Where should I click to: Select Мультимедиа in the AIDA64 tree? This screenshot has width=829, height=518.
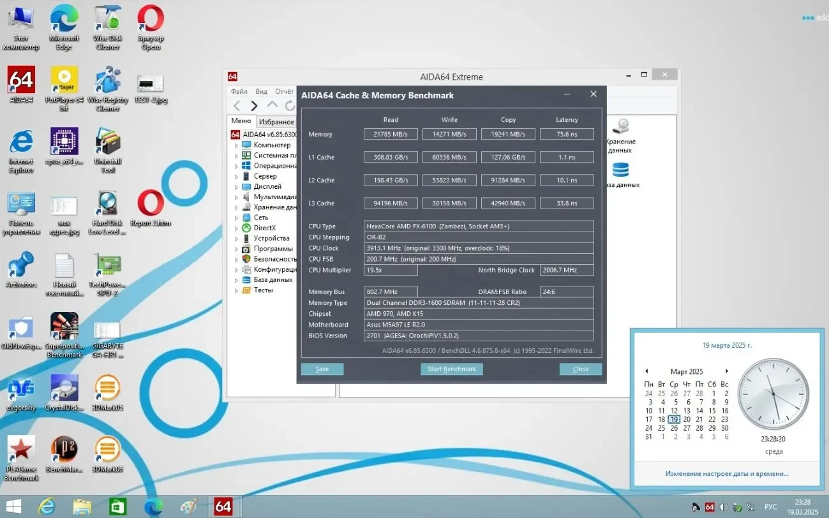(275, 197)
